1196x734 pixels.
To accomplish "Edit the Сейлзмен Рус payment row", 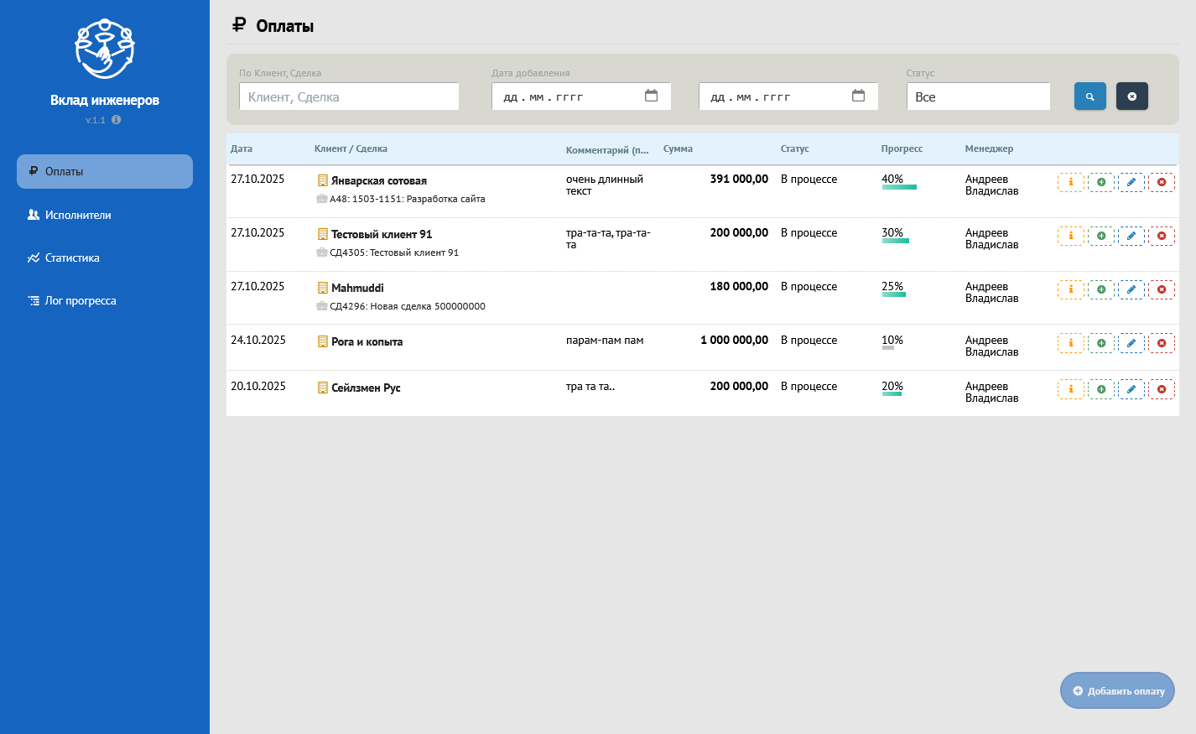I will pos(1131,389).
